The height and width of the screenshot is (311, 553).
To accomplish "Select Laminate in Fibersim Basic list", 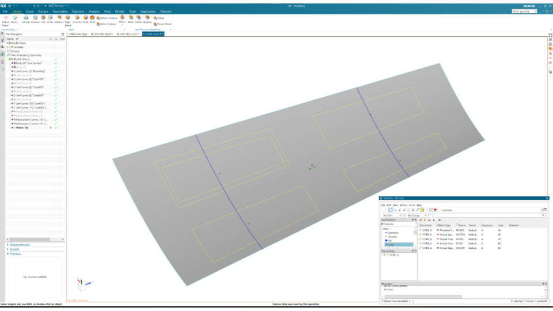I will [x=393, y=232].
